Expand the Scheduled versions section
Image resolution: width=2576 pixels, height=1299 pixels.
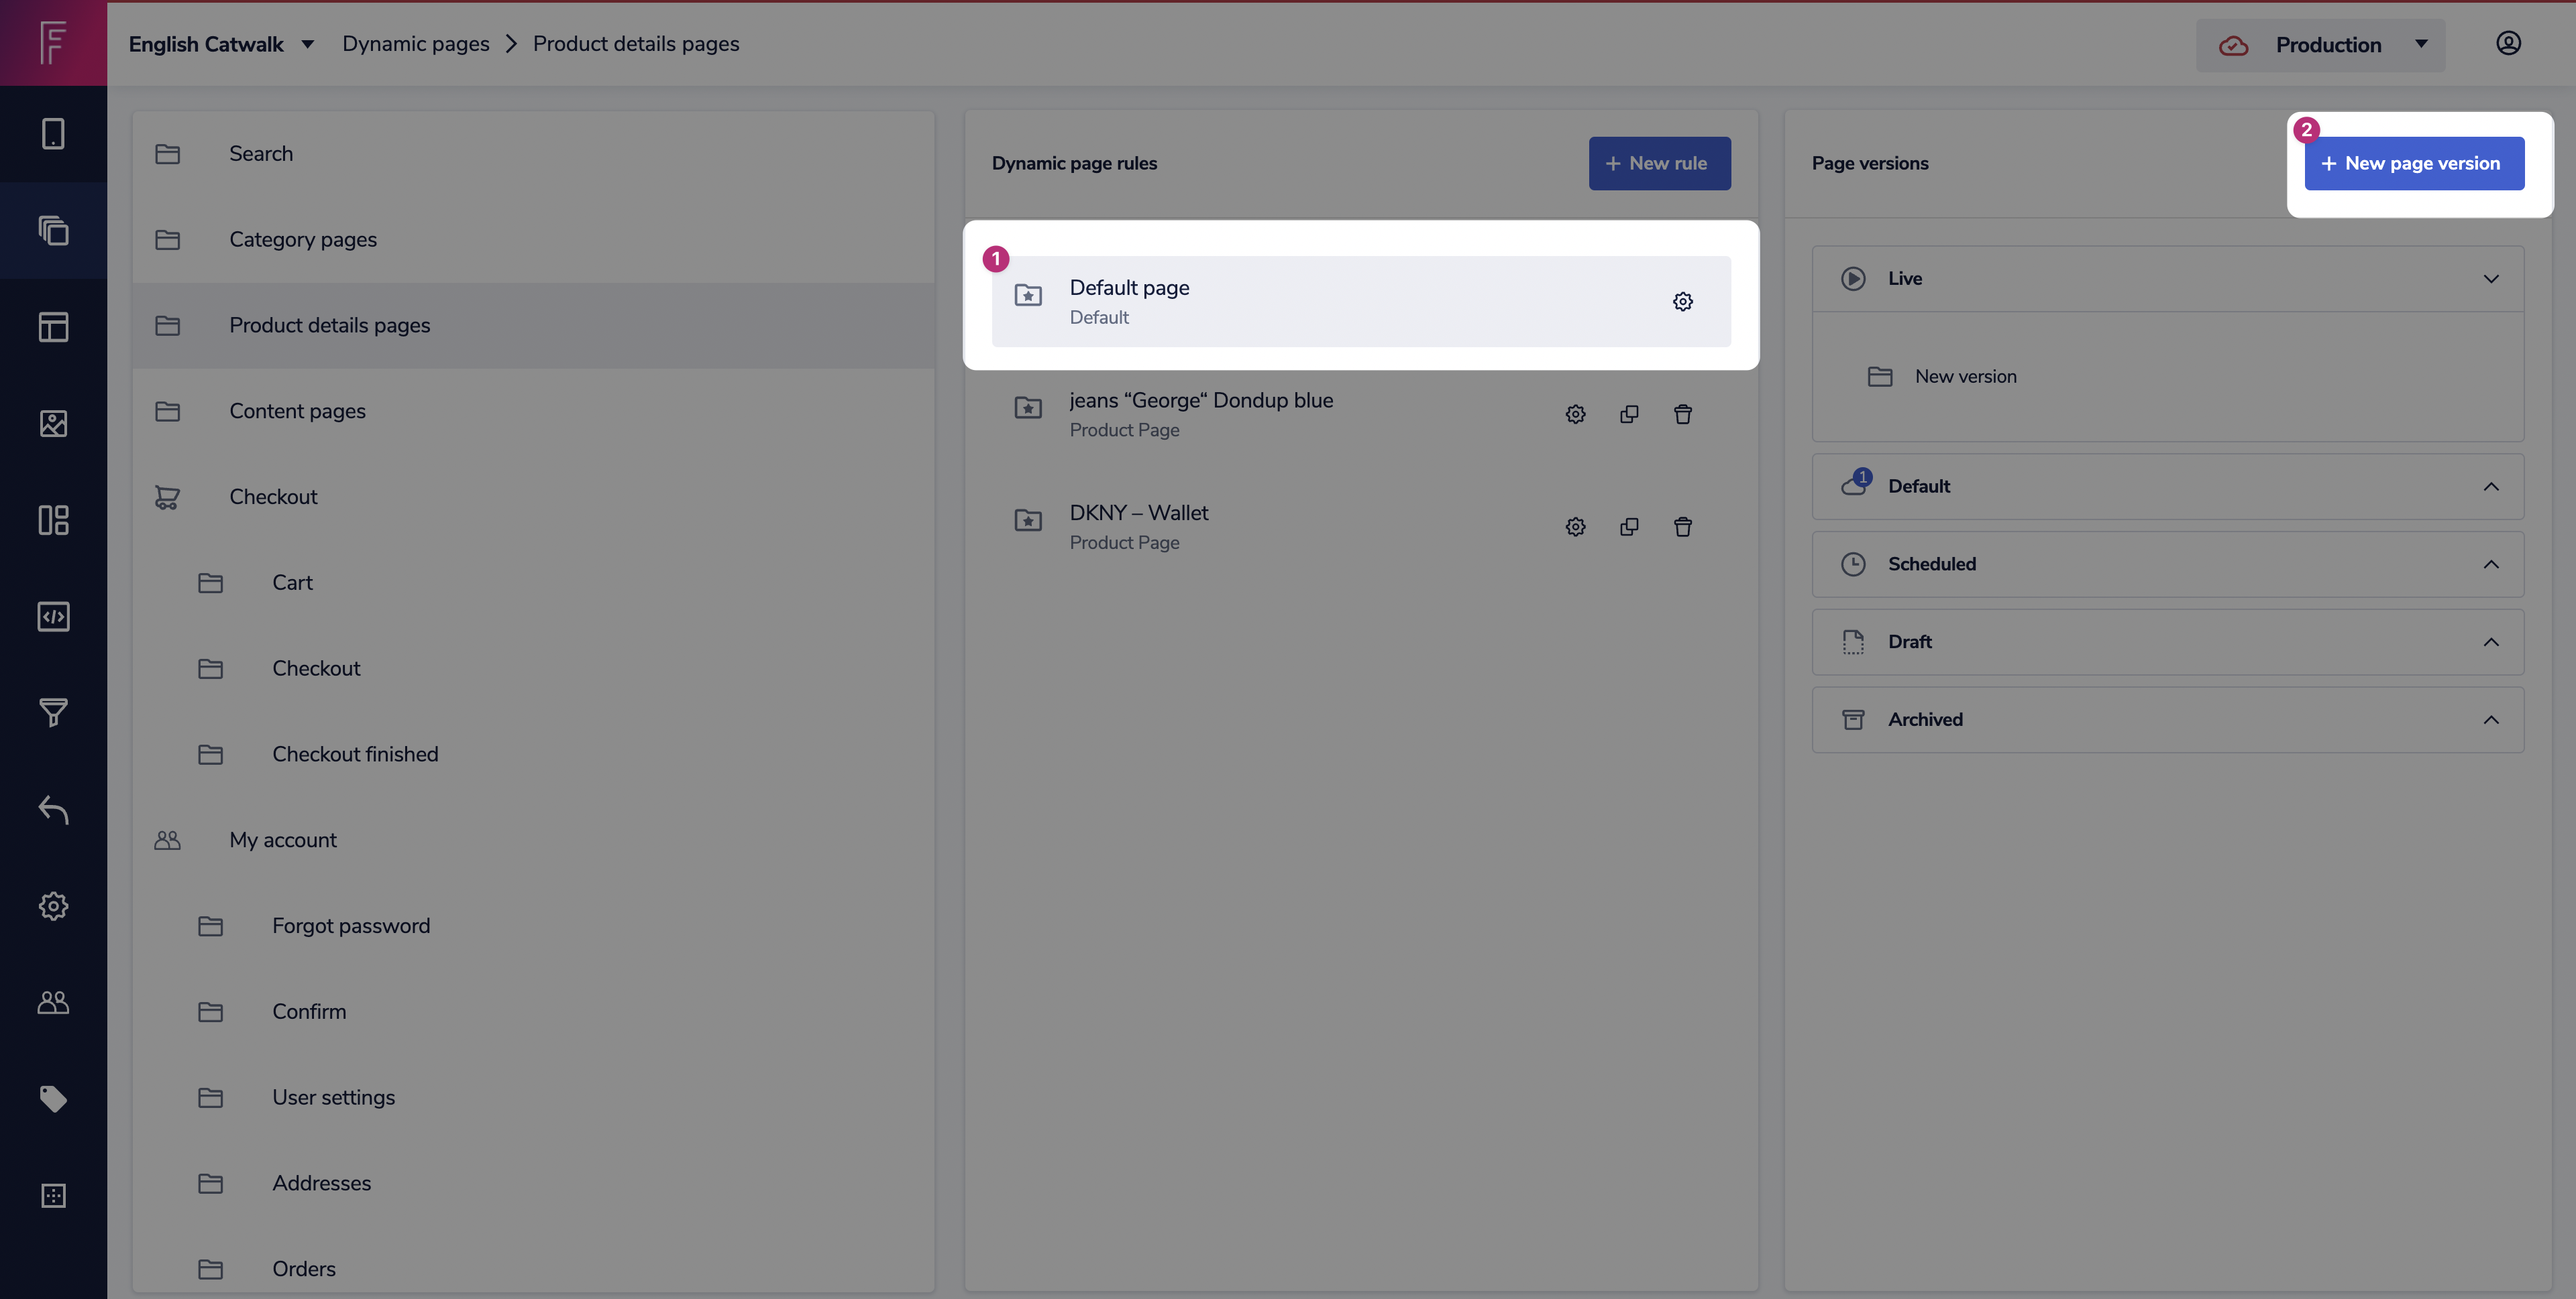[2490, 564]
